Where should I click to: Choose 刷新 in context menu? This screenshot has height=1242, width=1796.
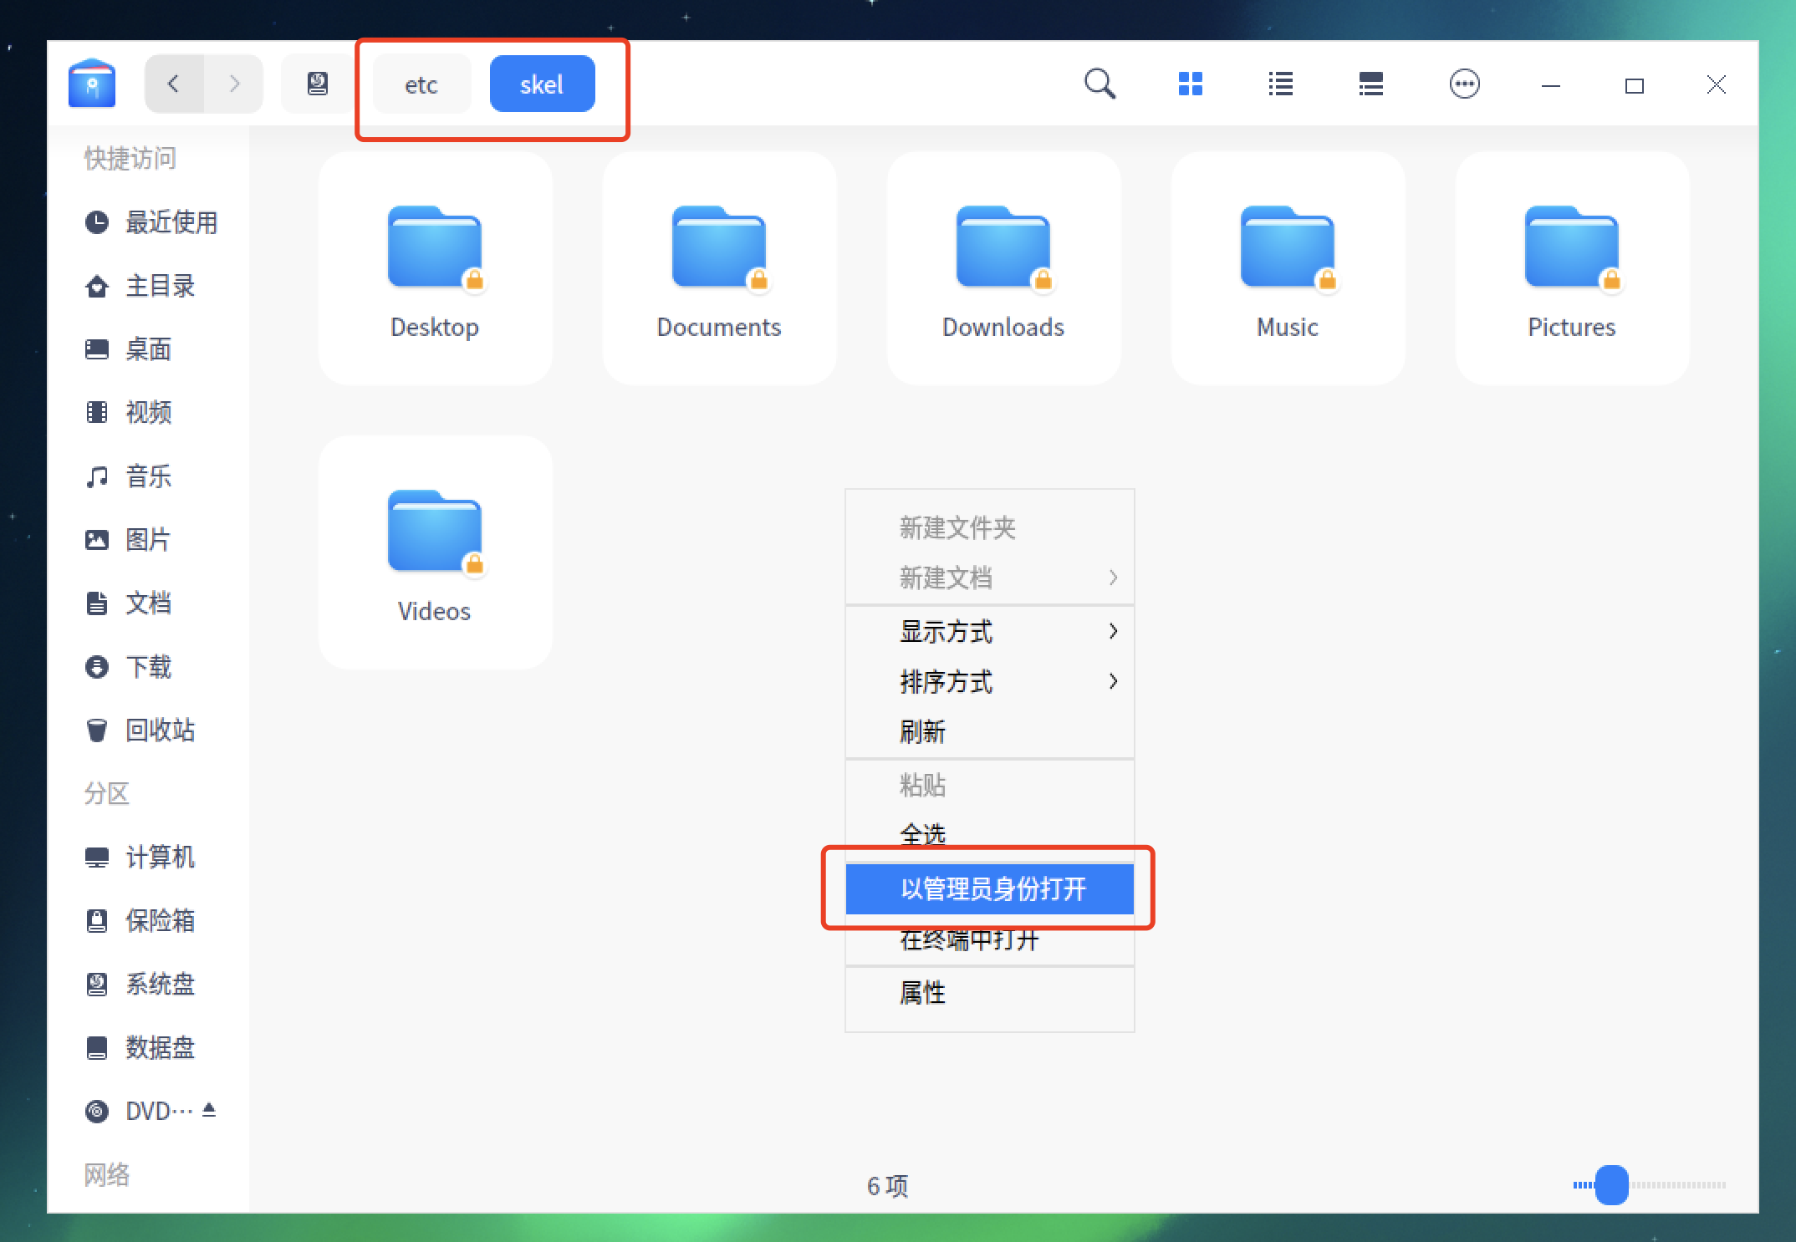(990, 732)
